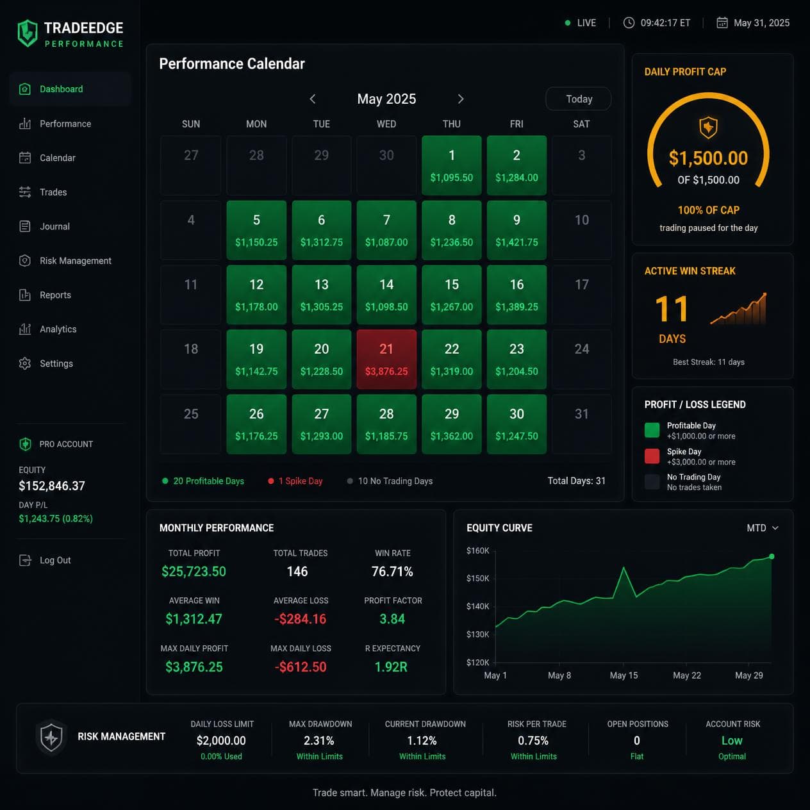Click the Settings gear icon
This screenshot has width=810, height=810.
click(25, 363)
